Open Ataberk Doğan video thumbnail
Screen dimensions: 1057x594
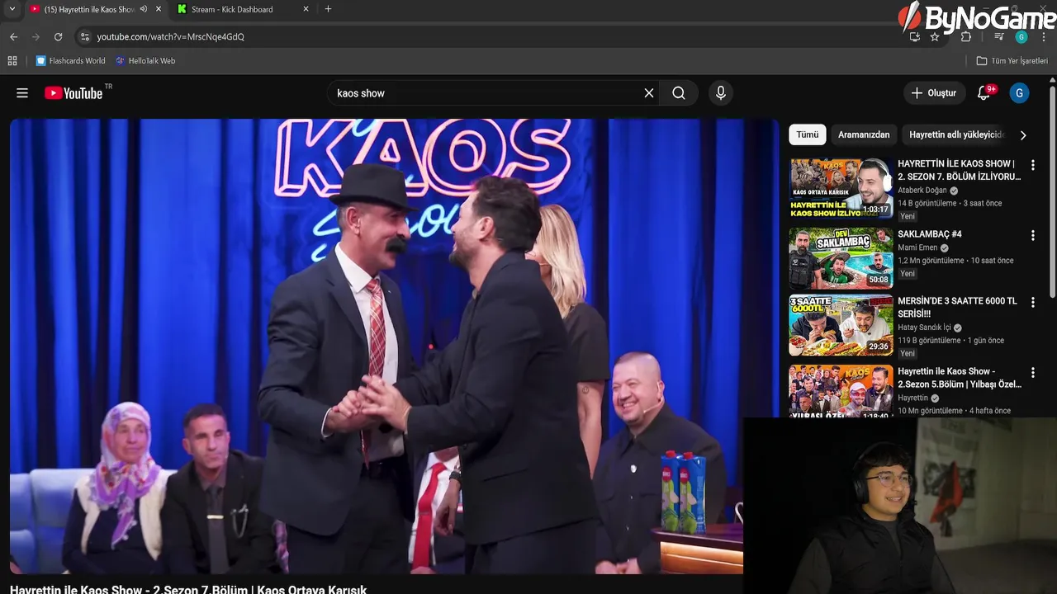click(841, 188)
